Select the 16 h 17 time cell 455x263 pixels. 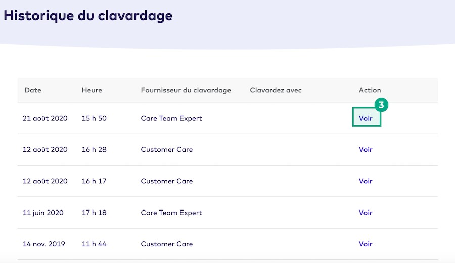click(94, 181)
